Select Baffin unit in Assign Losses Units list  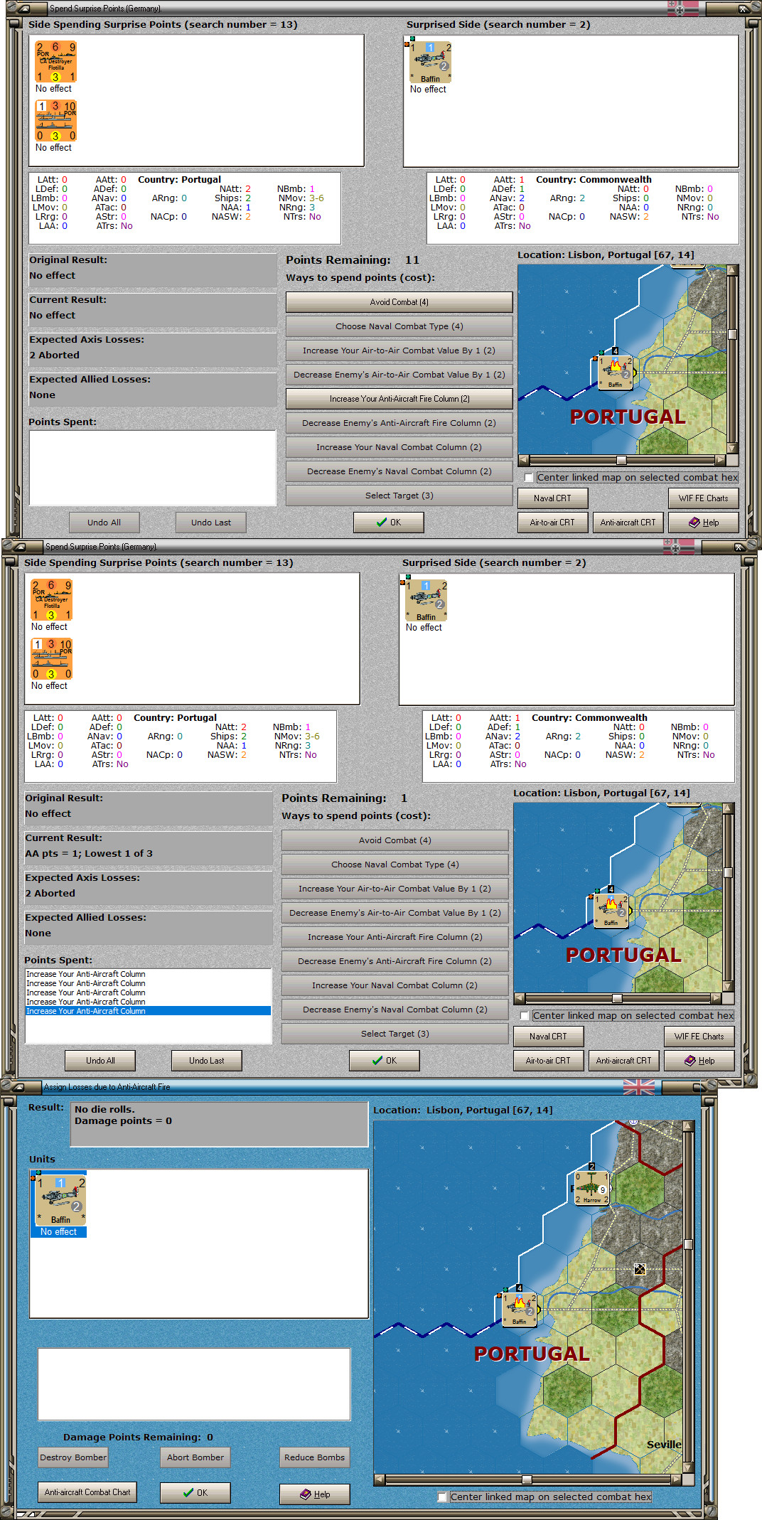[x=60, y=1200]
